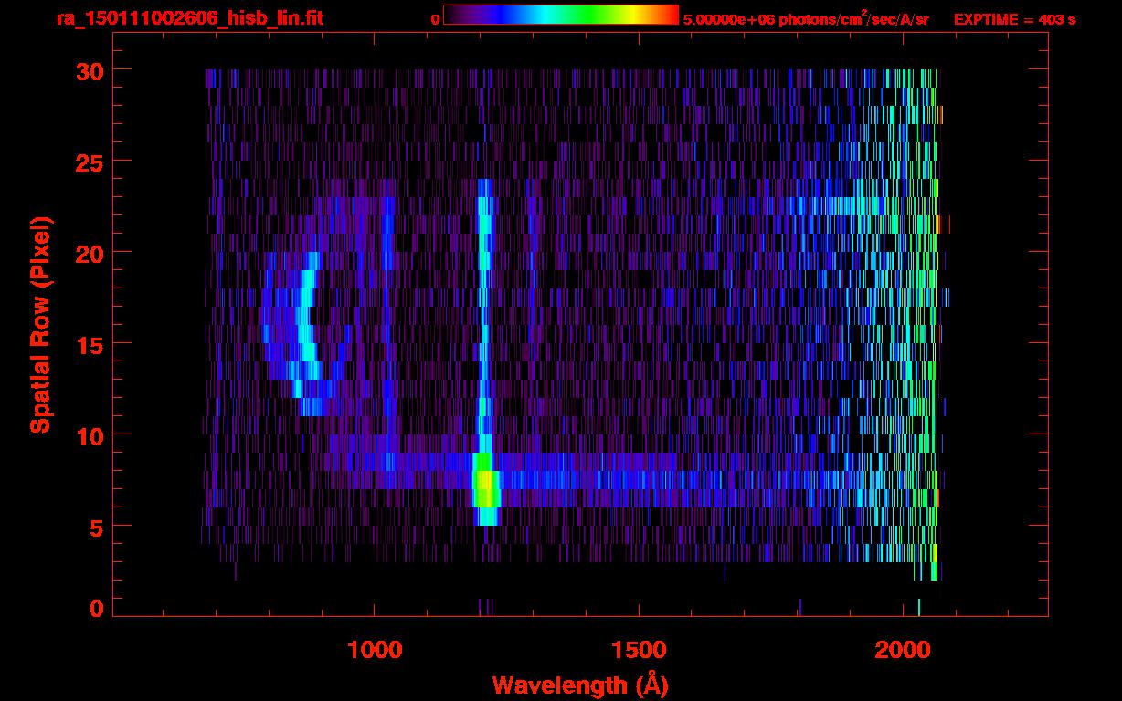The image size is (1122, 701).
Task: Click the y-axis tick label 25
Action: (x=89, y=162)
